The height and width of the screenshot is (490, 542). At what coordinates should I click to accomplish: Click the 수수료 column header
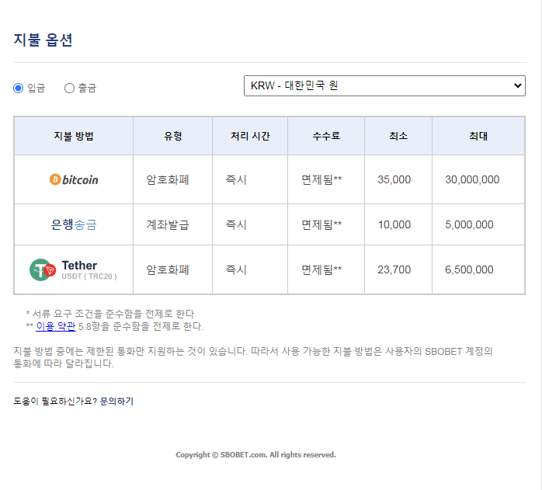point(326,136)
